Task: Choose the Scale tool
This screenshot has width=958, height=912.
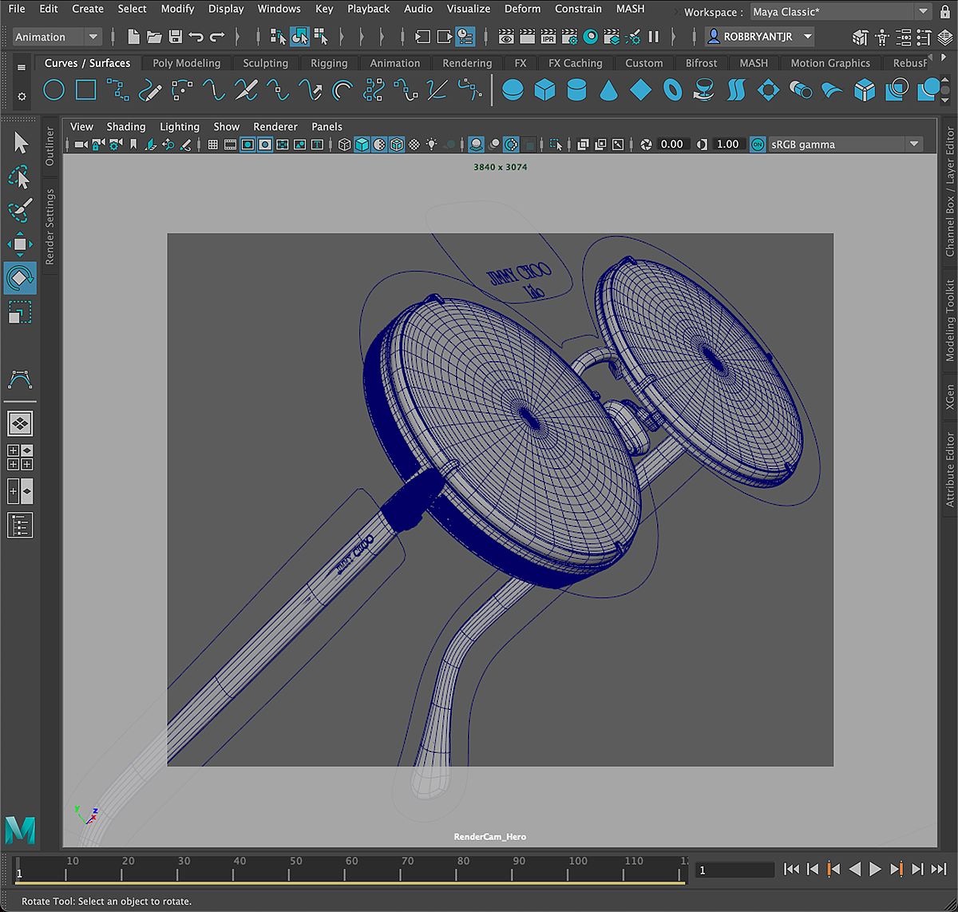Action: click(20, 311)
